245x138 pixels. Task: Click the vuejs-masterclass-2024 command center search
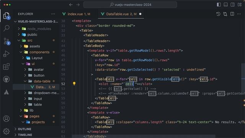(x=130, y=5)
